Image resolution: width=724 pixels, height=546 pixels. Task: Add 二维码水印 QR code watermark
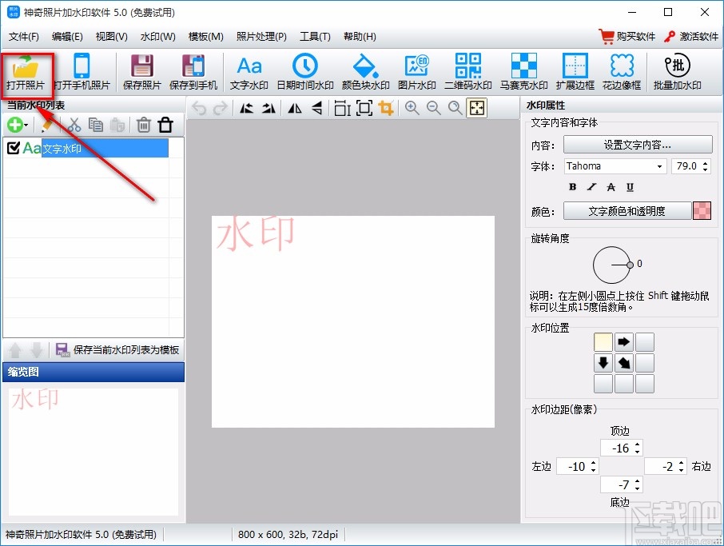click(467, 72)
